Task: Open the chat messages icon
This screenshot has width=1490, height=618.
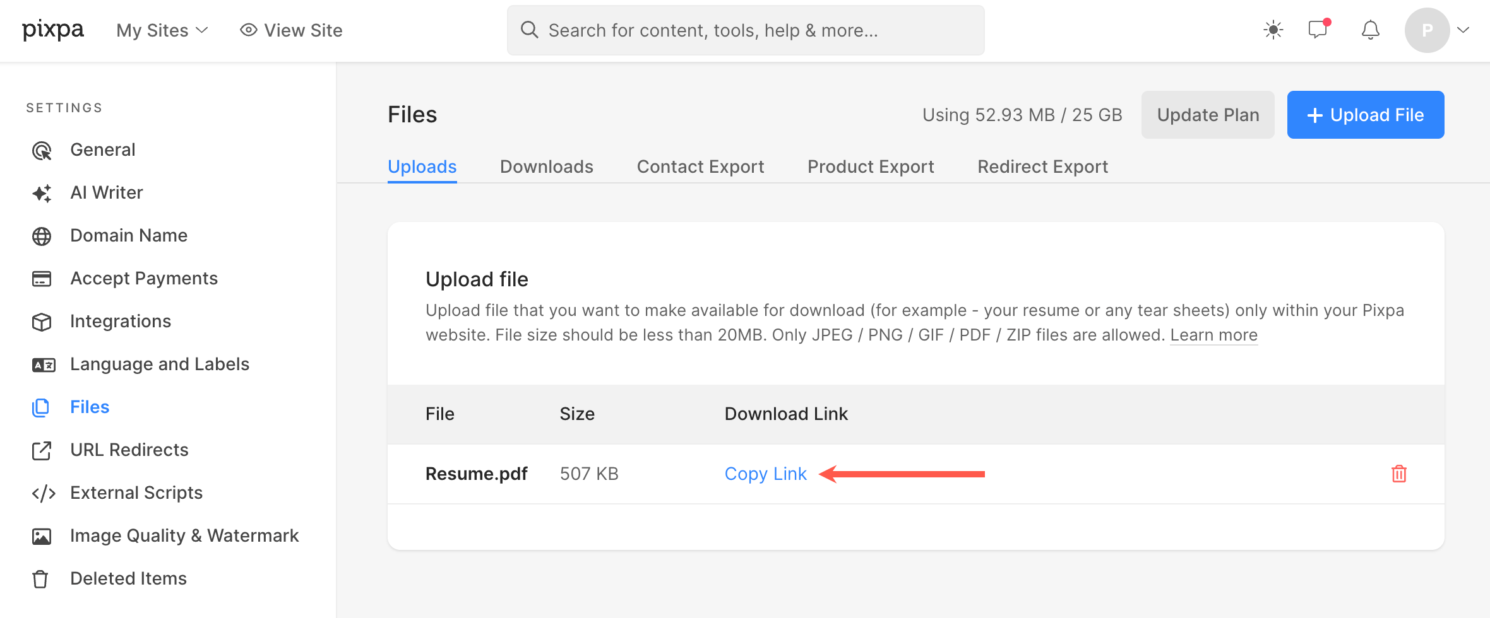Action: [1319, 29]
